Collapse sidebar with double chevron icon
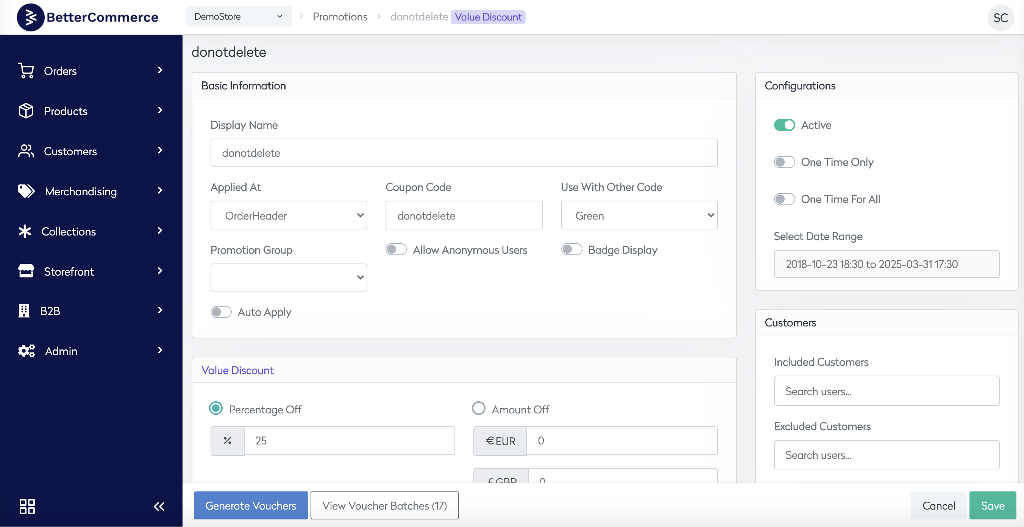 (159, 506)
